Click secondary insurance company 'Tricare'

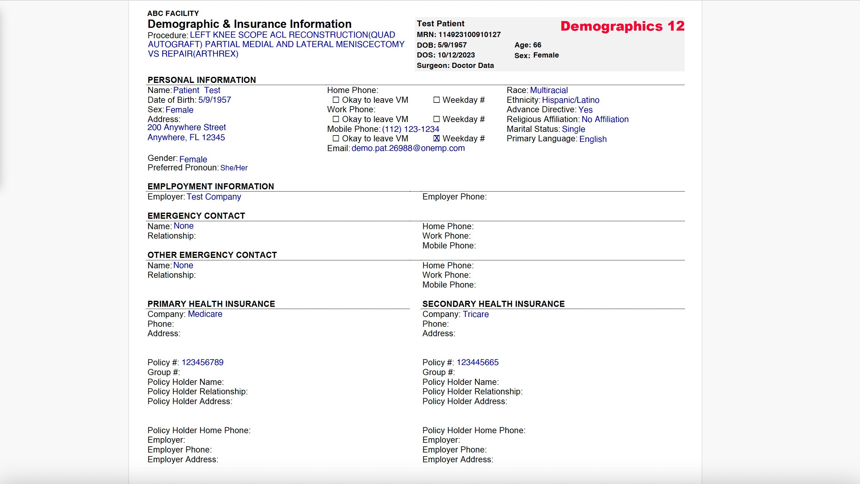(475, 314)
